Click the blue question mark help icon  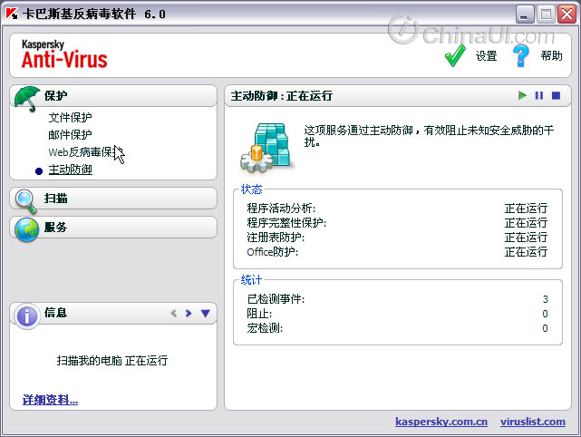[520, 56]
